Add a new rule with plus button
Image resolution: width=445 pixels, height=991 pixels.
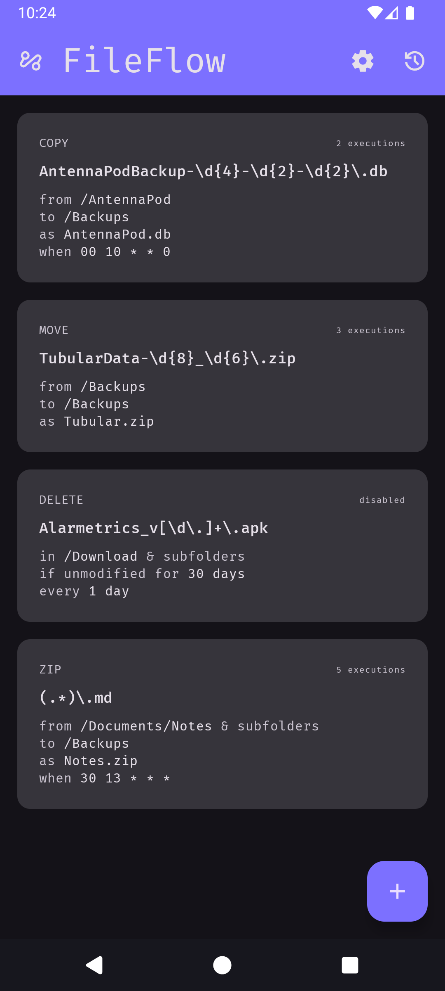click(397, 891)
